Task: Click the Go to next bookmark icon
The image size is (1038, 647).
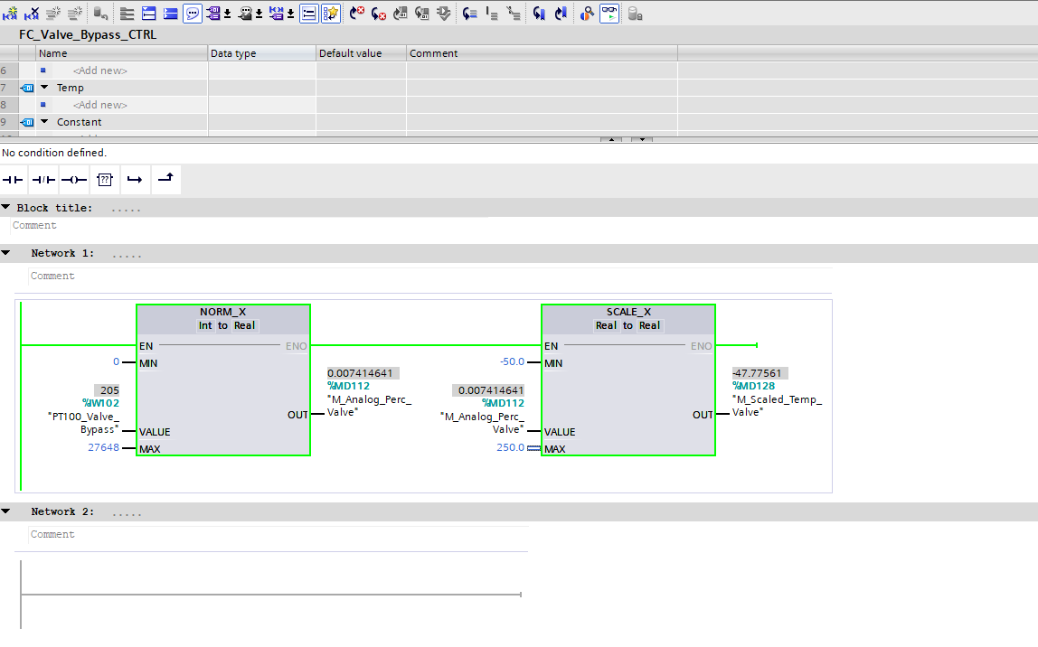Action: (539, 14)
